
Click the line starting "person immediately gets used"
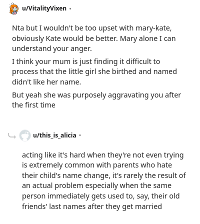click(x=100, y=196)
